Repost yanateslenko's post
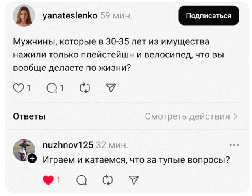This screenshot has width=252, height=196. point(85,89)
